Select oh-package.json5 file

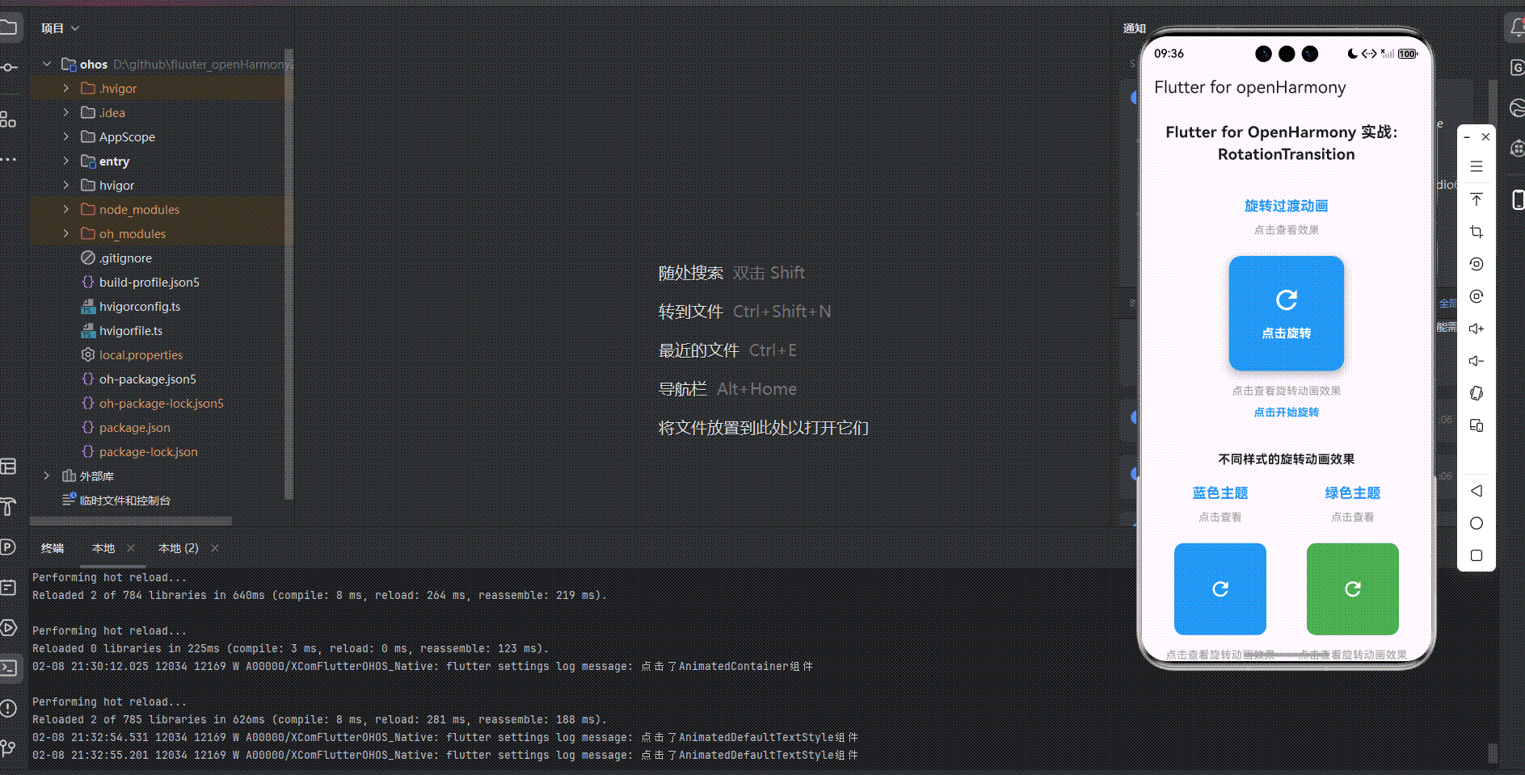147,379
